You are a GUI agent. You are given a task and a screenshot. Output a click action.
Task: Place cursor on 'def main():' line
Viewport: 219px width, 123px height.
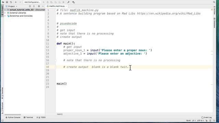tap(66, 44)
